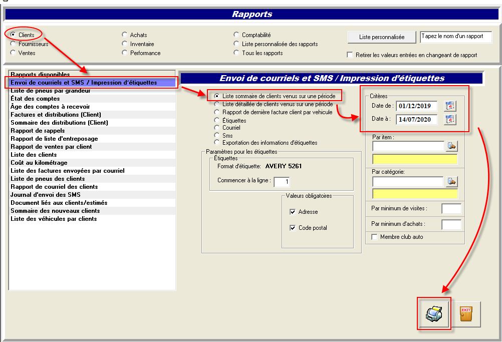The height and width of the screenshot is (342, 502).
Task: Select Document liés aux clients/estimés report
Action: click(92, 202)
